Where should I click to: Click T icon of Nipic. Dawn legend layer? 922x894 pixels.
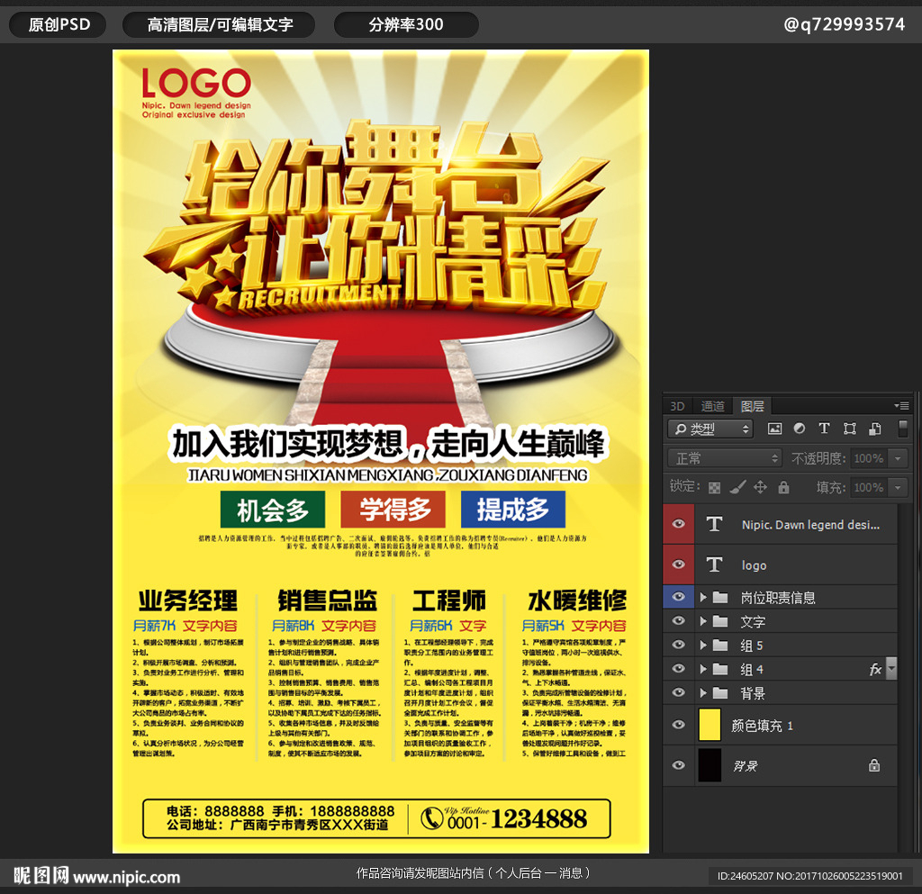tap(714, 524)
